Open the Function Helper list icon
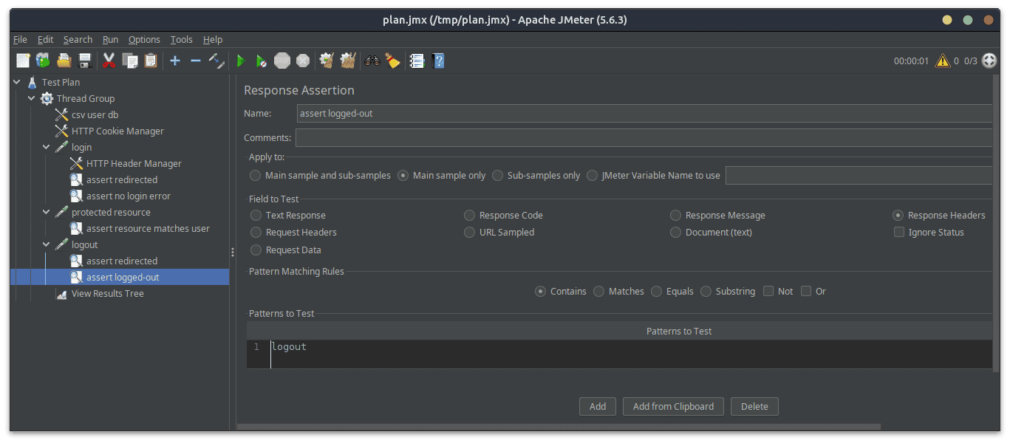Viewport: 1010px width, 443px height. (x=417, y=61)
